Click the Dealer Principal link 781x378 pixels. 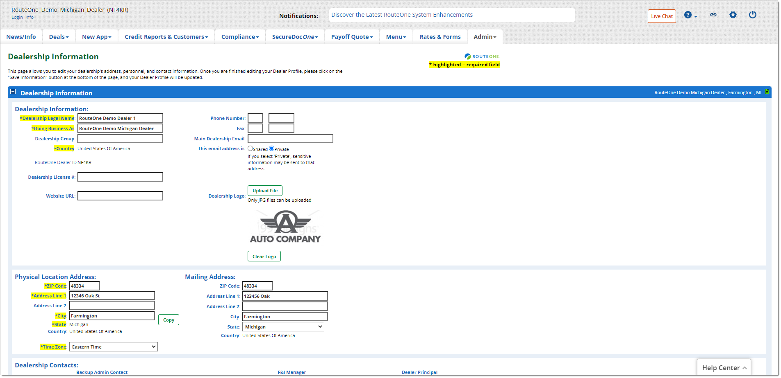[x=419, y=372]
